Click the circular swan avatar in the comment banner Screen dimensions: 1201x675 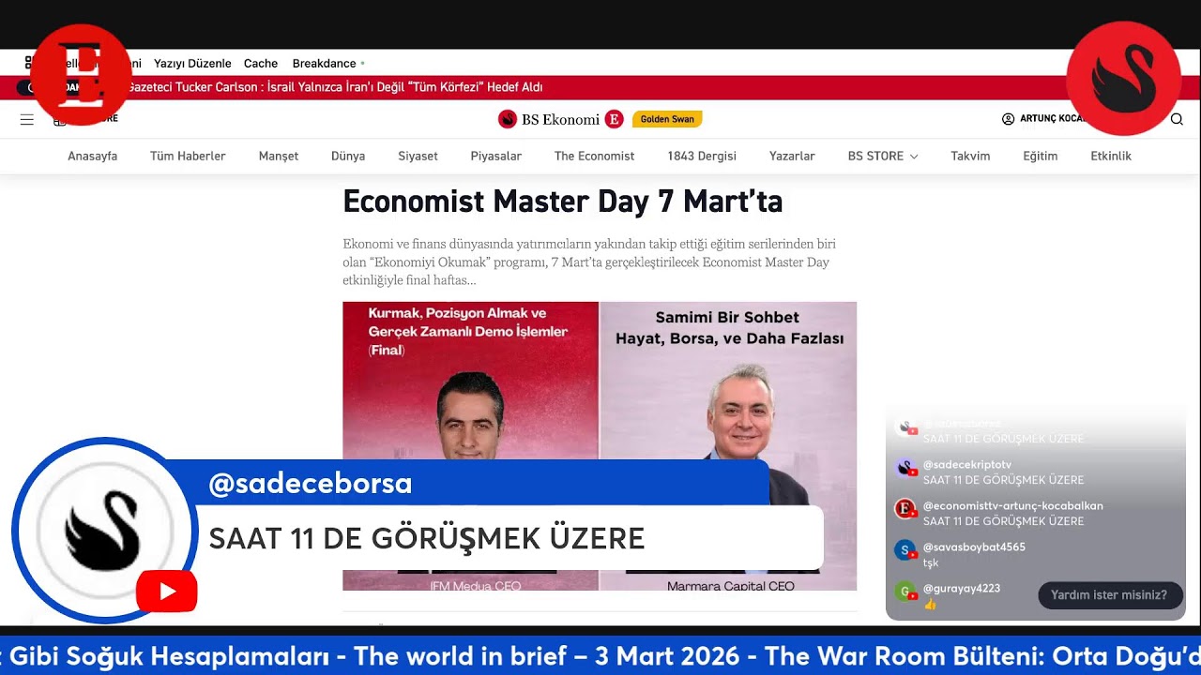pyautogui.click(x=103, y=530)
